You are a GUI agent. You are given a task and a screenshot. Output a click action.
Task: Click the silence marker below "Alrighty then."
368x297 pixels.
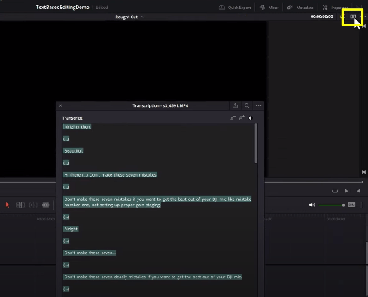66,139
